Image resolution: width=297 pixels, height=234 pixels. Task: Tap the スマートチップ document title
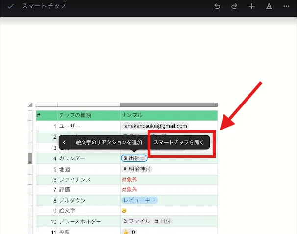coord(44,6)
